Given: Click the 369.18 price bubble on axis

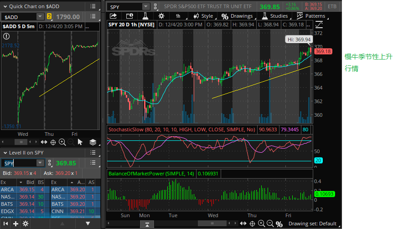Looking at the screenshot, I should tap(323, 51).
